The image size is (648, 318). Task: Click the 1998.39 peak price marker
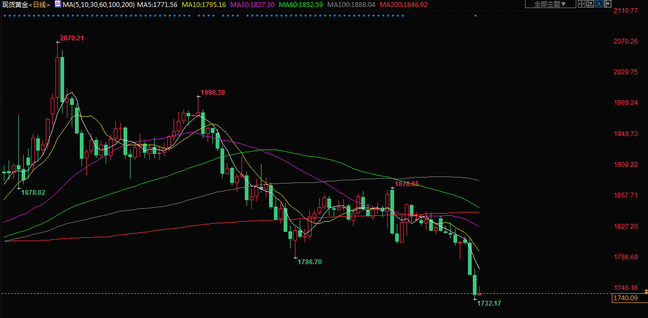tap(212, 93)
